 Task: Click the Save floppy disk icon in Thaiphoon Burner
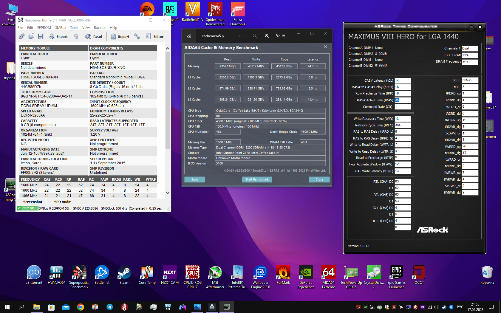point(41,36)
